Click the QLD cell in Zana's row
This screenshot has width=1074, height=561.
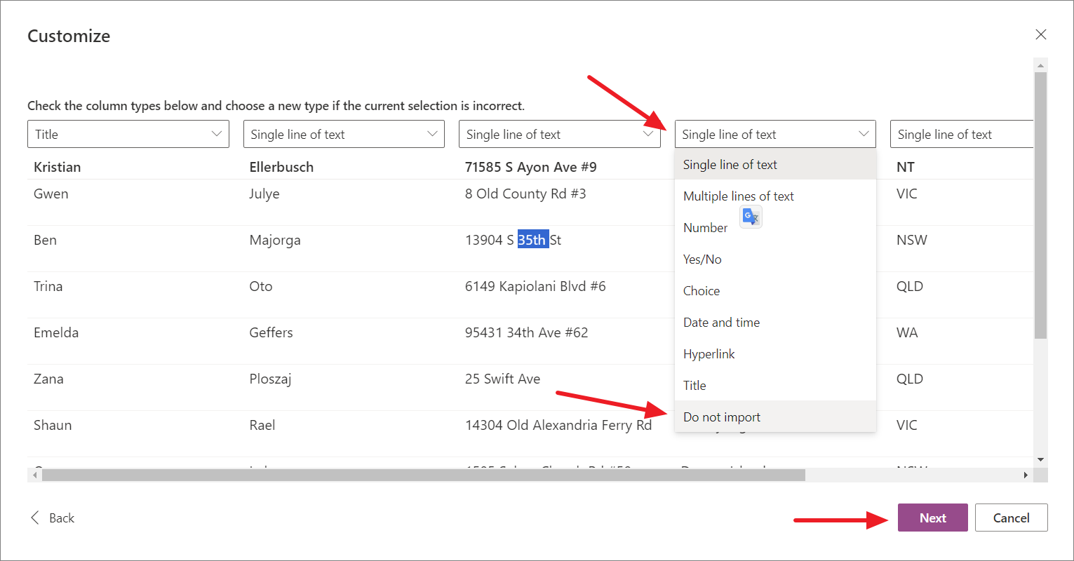910,379
